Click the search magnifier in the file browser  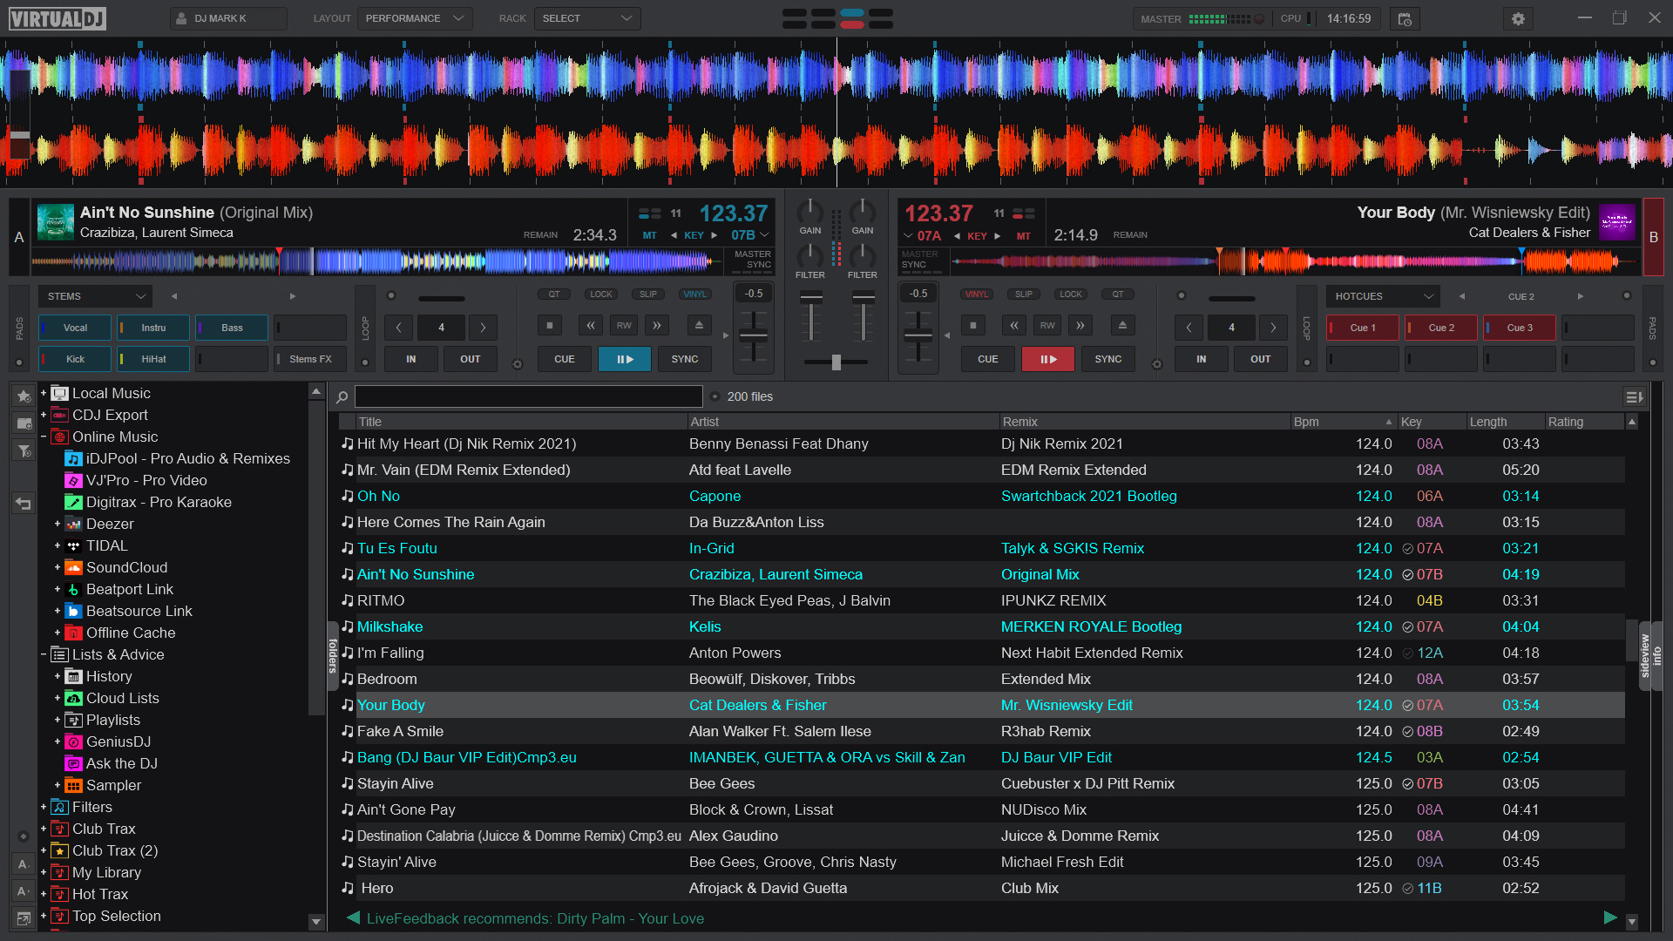(342, 396)
